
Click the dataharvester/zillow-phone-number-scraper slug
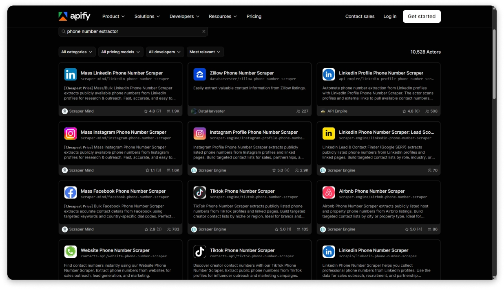(x=253, y=79)
